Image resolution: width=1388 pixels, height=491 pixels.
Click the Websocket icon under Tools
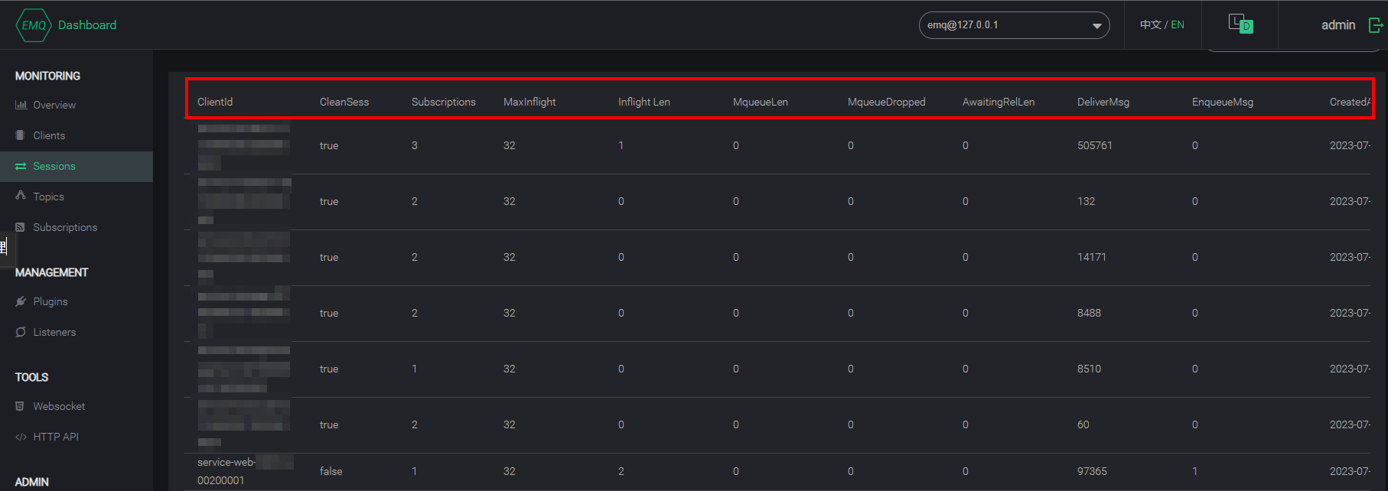pos(21,406)
